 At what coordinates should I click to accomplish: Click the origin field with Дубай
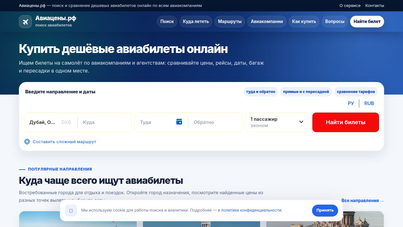click(x=51, y=122)
